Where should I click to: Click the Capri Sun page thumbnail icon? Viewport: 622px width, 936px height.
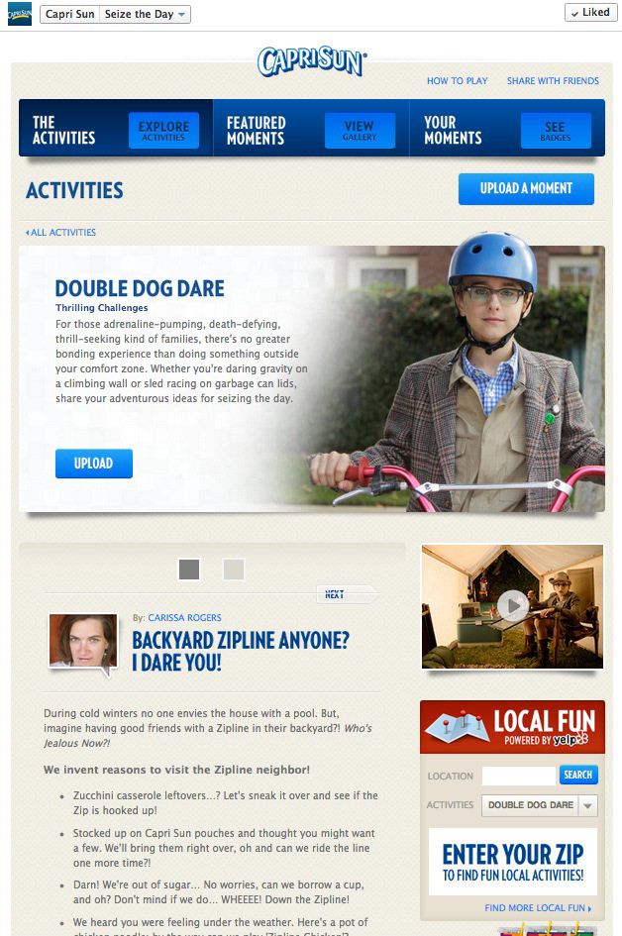19,14
